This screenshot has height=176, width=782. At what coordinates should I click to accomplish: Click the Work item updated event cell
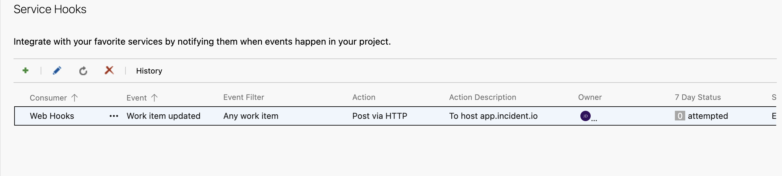[x=163, y=116]
